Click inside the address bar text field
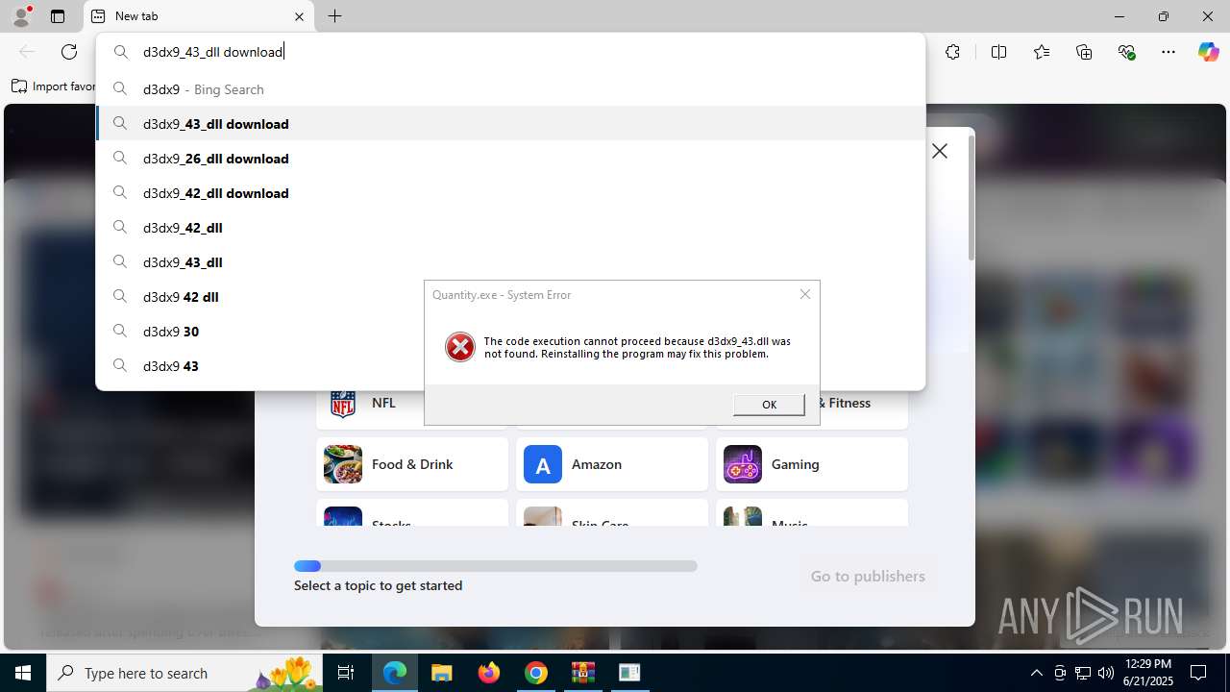 [510, 52]
